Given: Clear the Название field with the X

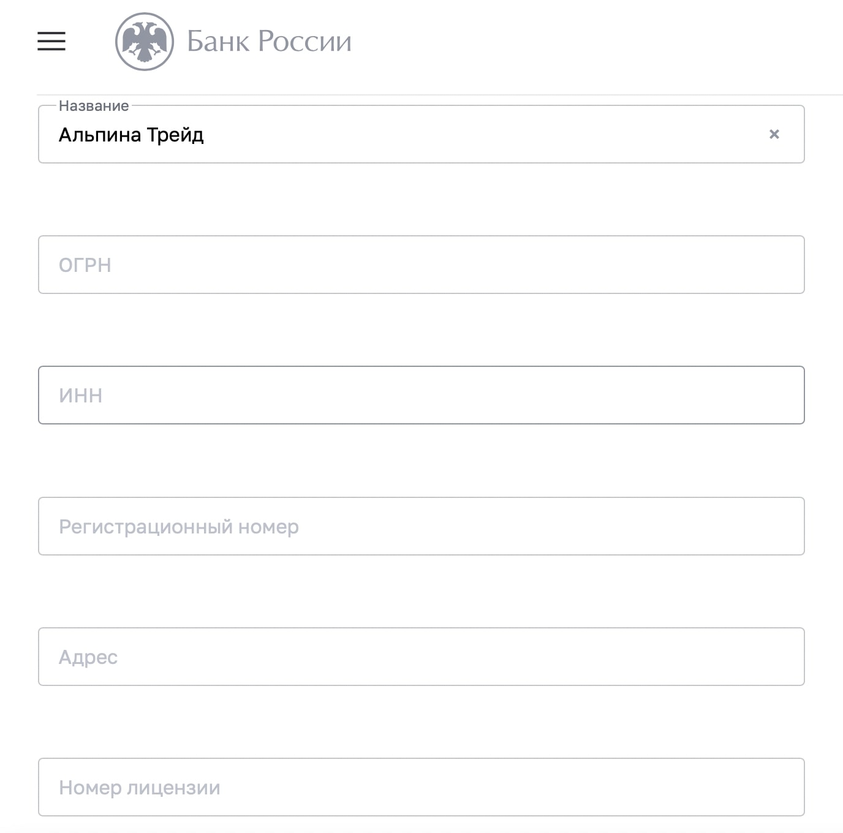Looking at the screenshot, I should (774, 134).
